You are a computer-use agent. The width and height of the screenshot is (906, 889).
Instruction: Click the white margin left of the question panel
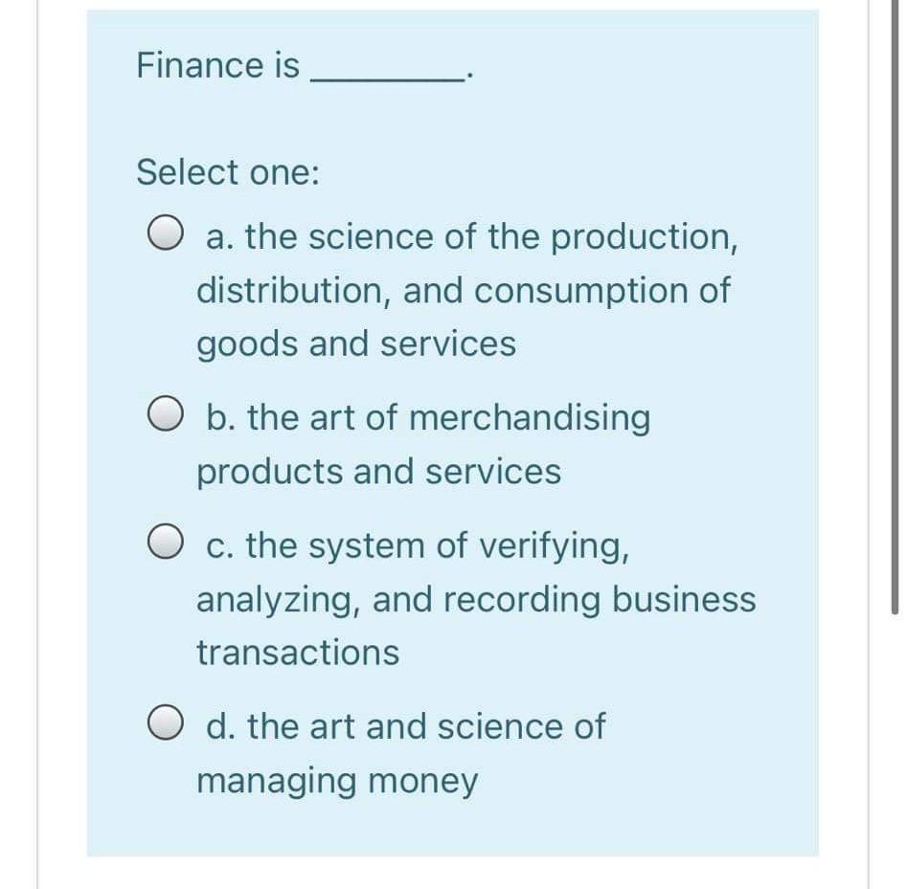[62, 444]
